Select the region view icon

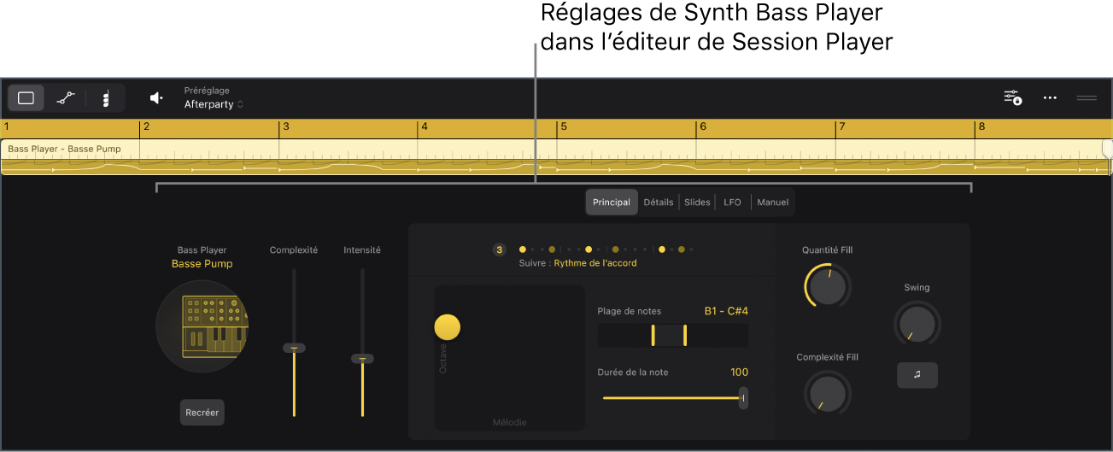coord(26,98)
